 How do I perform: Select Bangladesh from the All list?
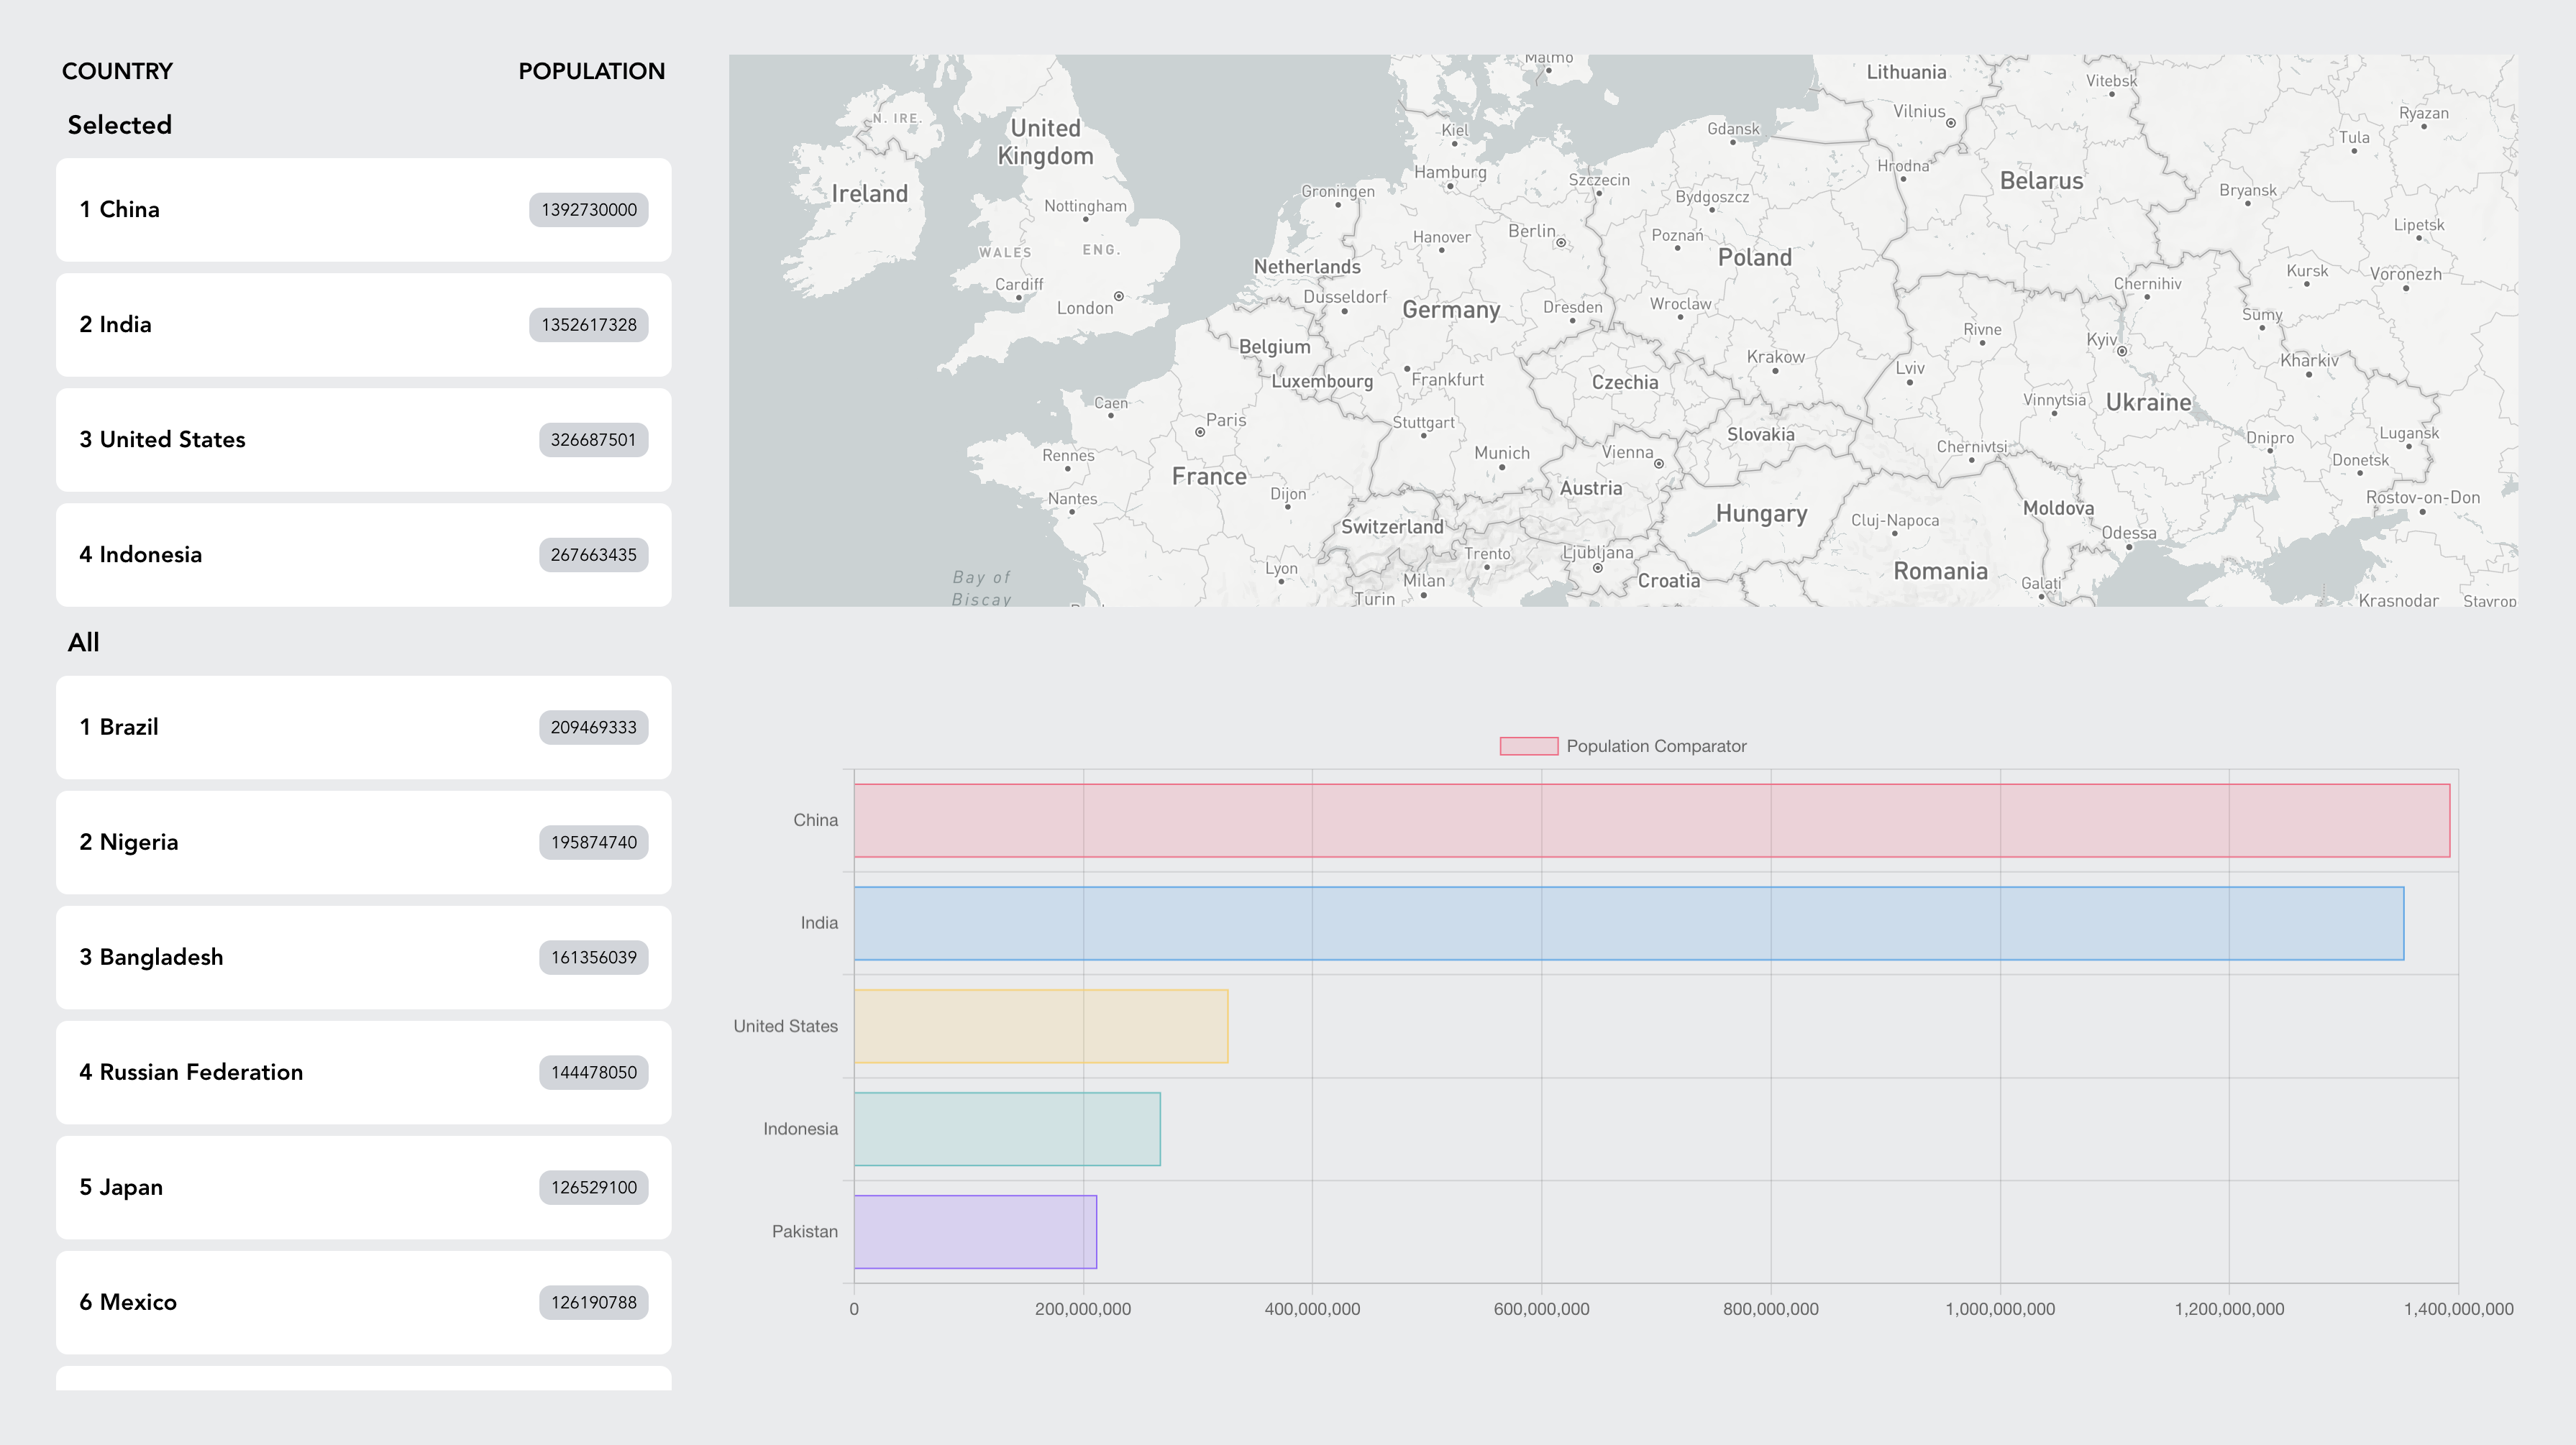363,957
